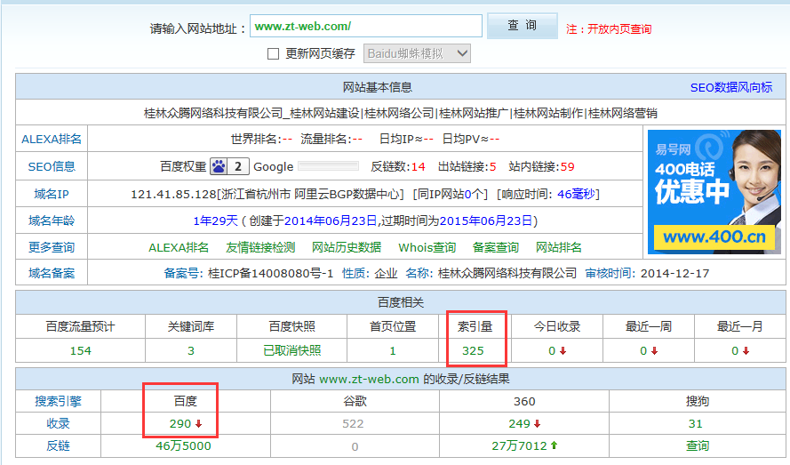Open the Baidu蜘蛛模拟 dropdown
The width and height of the screenshot is (790, 465).
[417, 53]
